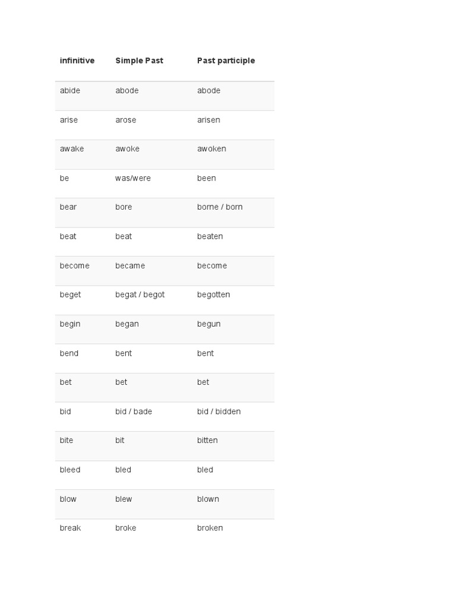Image resolution: width=456 pixels, height=608 pixels.
Task: Click the 'Simple Past' column header
Action: [x=139, y=61]
